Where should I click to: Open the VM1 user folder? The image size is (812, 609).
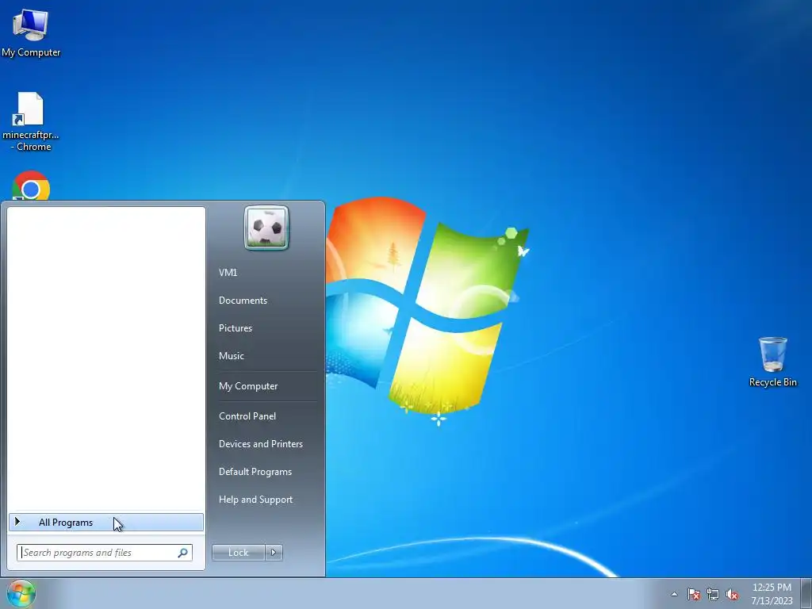228,273
